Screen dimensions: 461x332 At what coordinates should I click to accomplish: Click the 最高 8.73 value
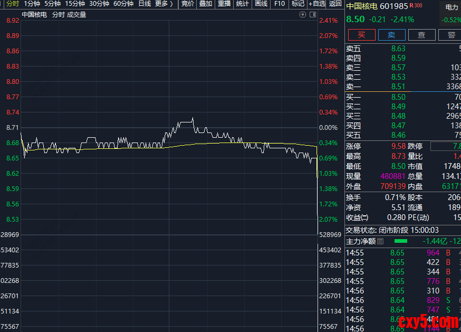point(398,156)
